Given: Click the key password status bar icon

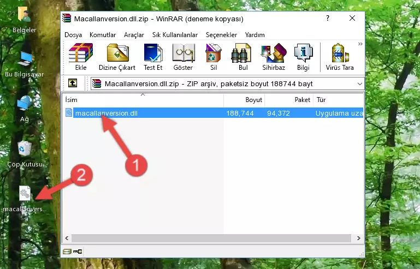Looking at the screenshot, I should pos(78,252).
